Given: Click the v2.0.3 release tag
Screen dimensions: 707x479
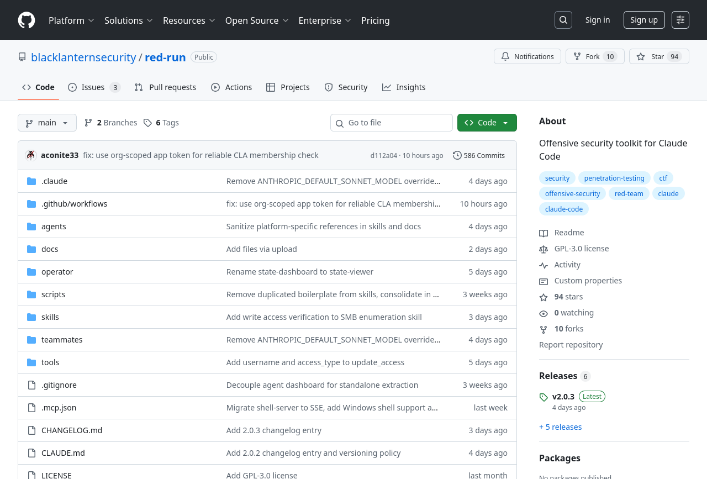Looking at the screenshot, I should (563, 396).
